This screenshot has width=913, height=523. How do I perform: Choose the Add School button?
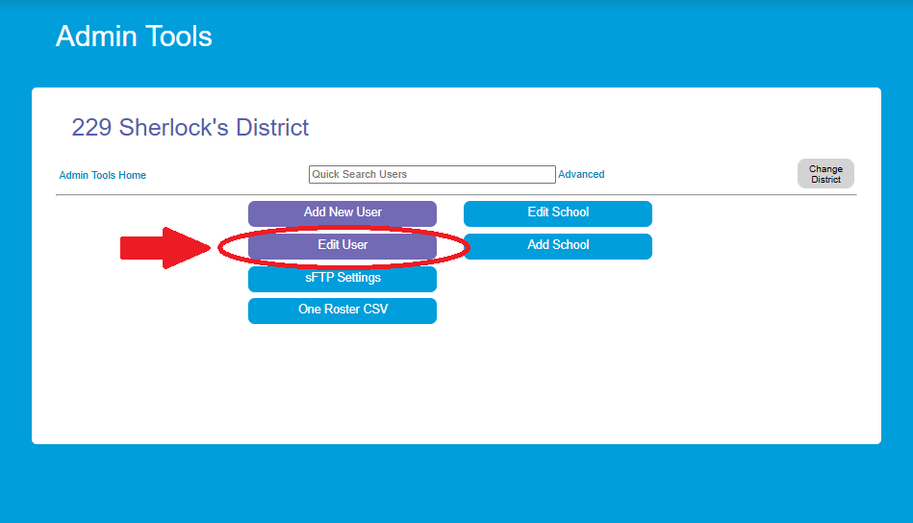[x=558, y=246]
